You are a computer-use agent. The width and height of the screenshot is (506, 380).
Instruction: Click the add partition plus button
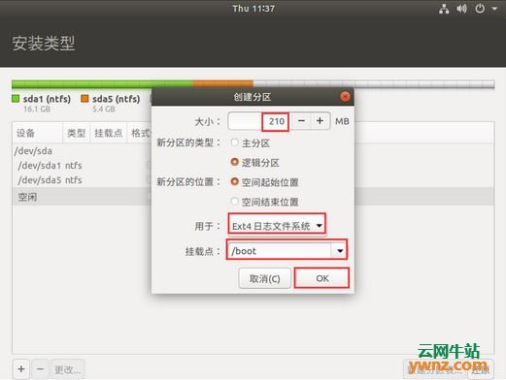click(21, 368)
